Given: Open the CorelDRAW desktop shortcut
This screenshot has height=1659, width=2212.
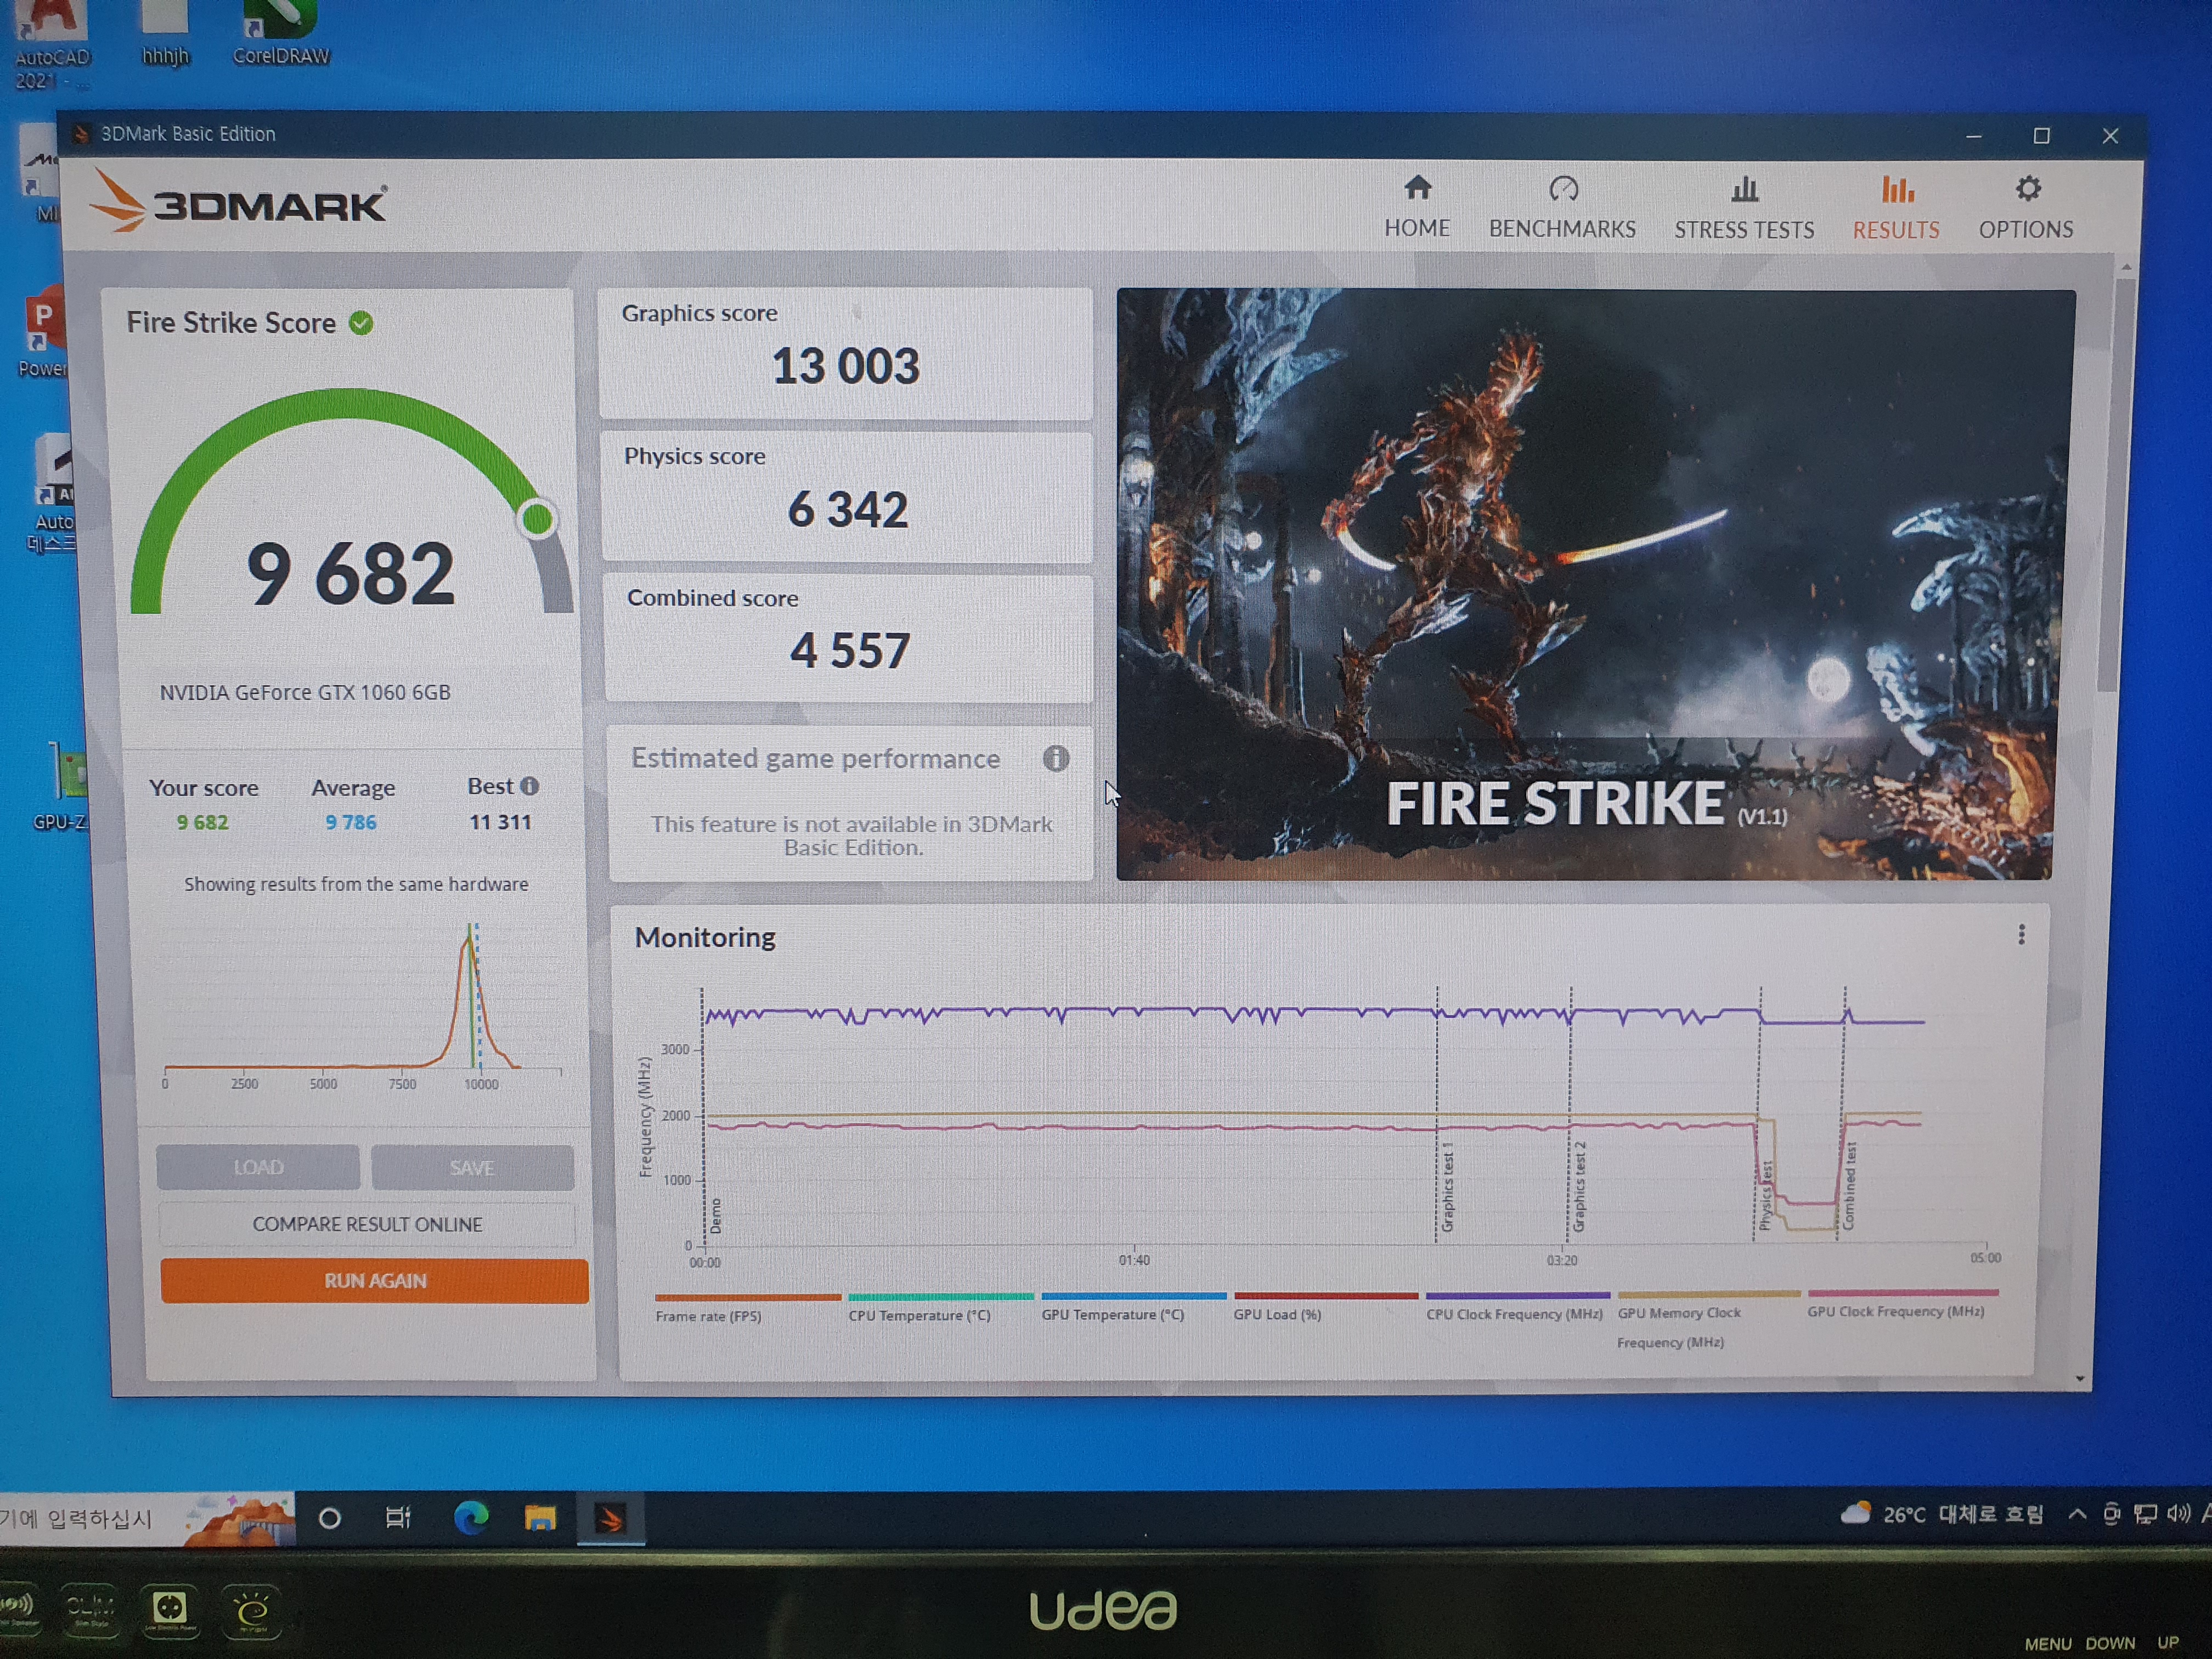Looking at the screenshot, I should [x=280, y=32].
